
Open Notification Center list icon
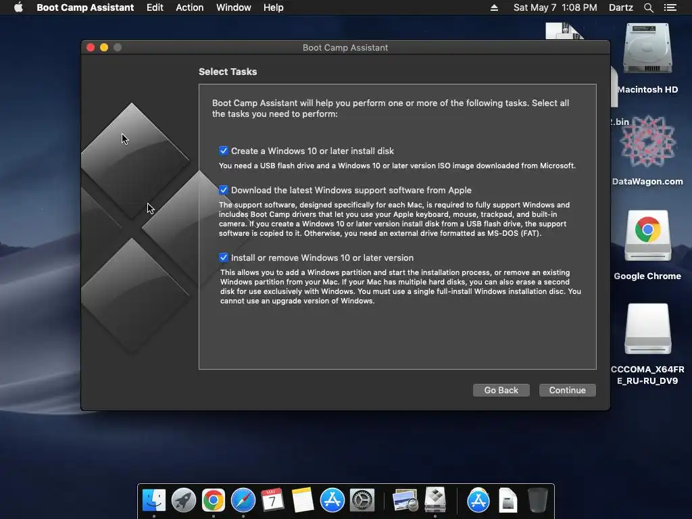pyautogui.click(x=670, y=7)
